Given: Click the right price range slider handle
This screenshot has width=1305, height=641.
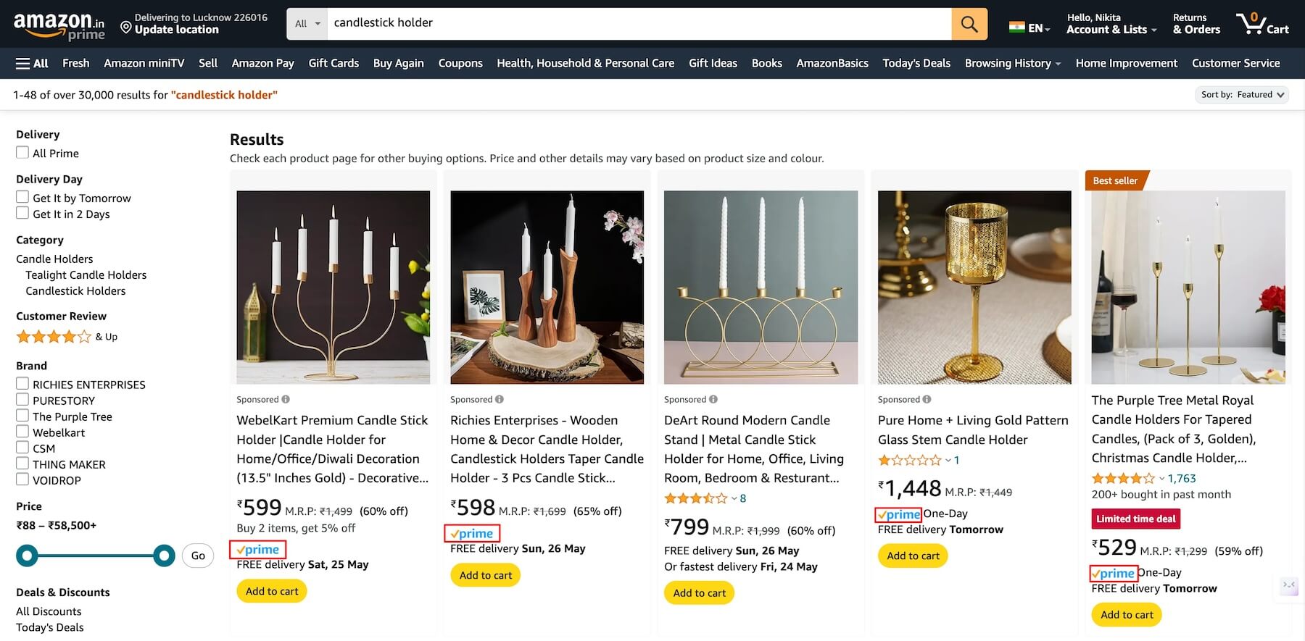Looking at the screenshot, I should pos(165,556).
